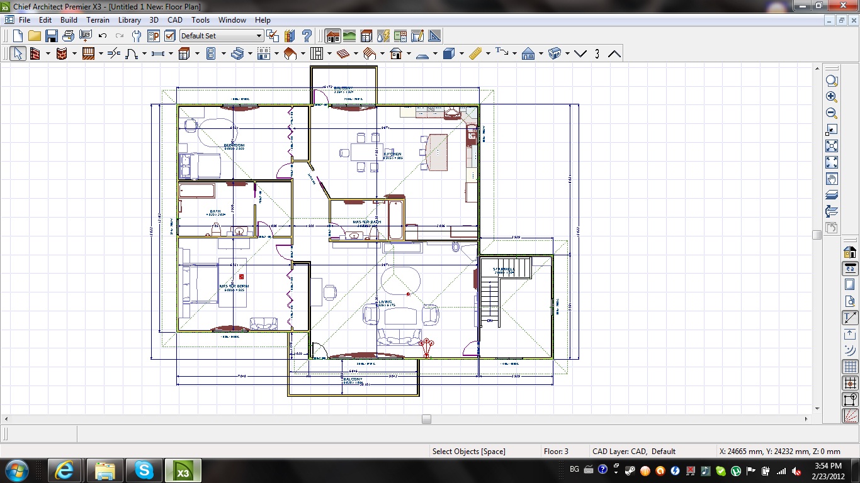The width and height of the screenshot is (860, 483).
Task: Expand the wall tool dropdown arrow
Action: pyautogui.click(x=48, y=54)
